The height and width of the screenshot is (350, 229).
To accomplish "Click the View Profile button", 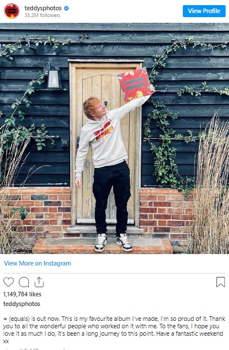I will point(204,11).
